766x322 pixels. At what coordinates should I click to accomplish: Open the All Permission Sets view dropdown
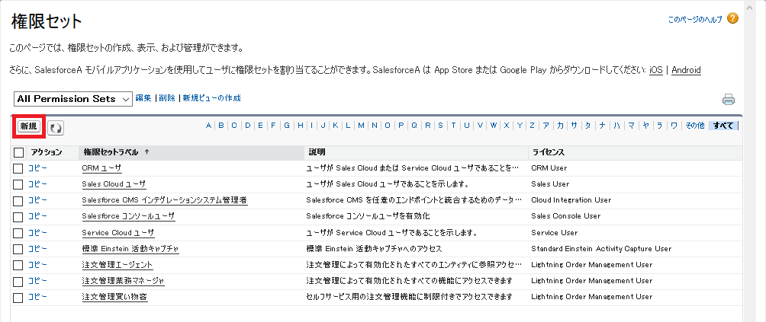(73, 99)
